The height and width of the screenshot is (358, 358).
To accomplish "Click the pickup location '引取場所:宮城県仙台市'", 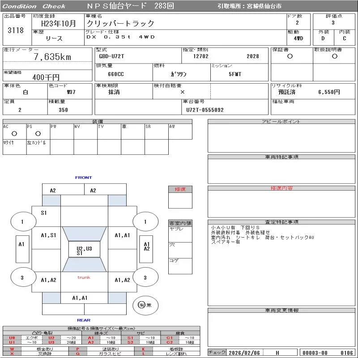I will (249, 6).
